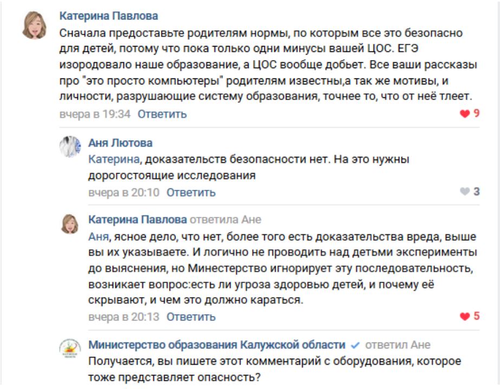The image size is (500, 389).
Task: Click Катерина Павлова name in the reply thread
Action: (x=138, y=220)
